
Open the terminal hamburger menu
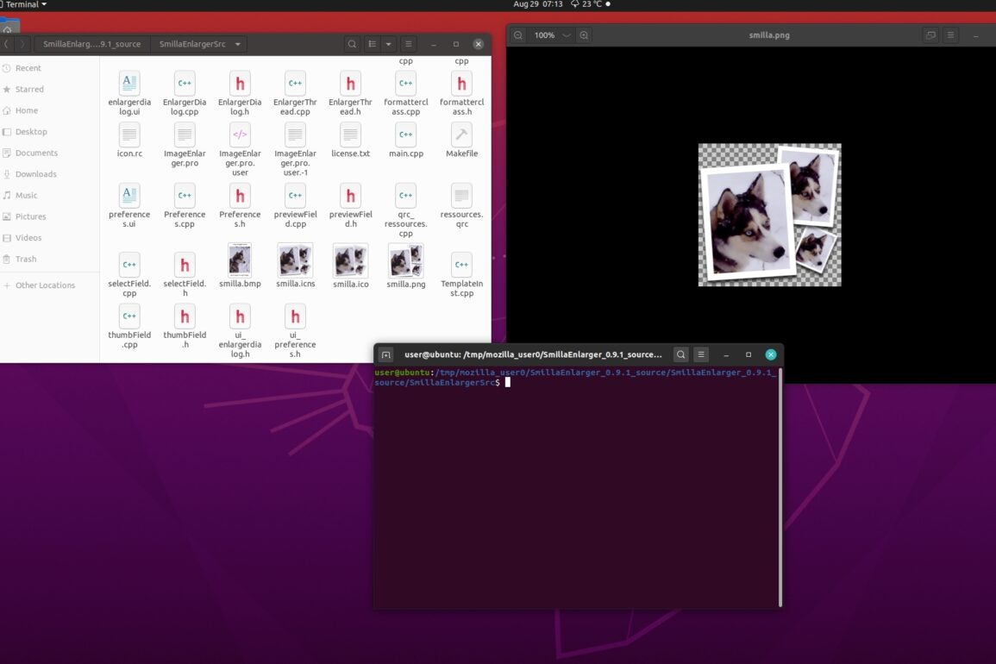tap(701, 354)
